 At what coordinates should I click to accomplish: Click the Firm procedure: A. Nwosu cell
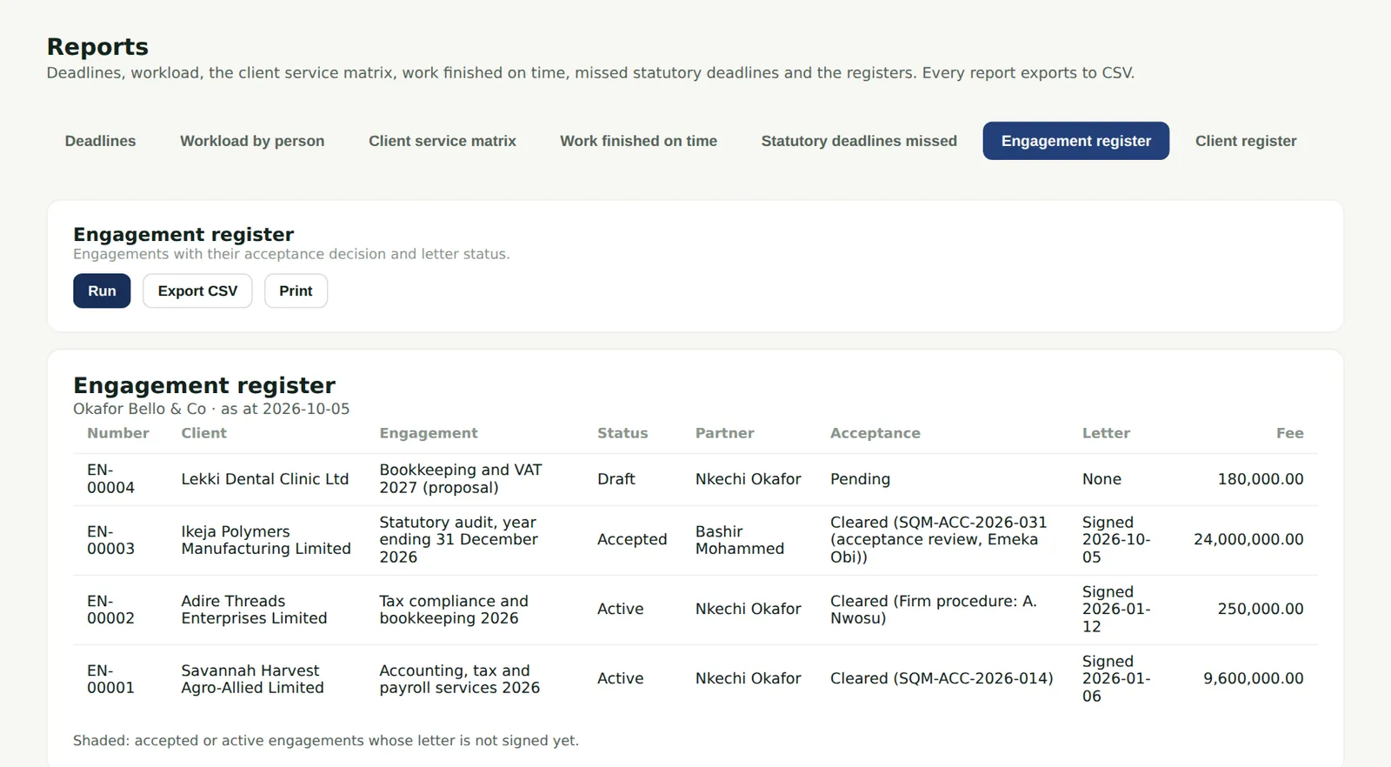pyautogui.click(x=934, y=610)
